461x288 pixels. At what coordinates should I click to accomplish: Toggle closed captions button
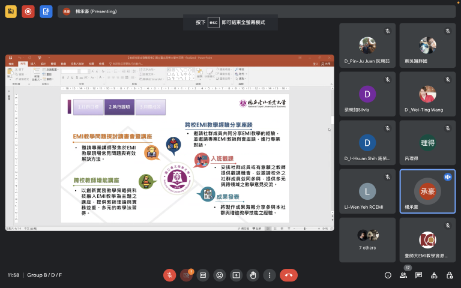[x=203, y=275]
